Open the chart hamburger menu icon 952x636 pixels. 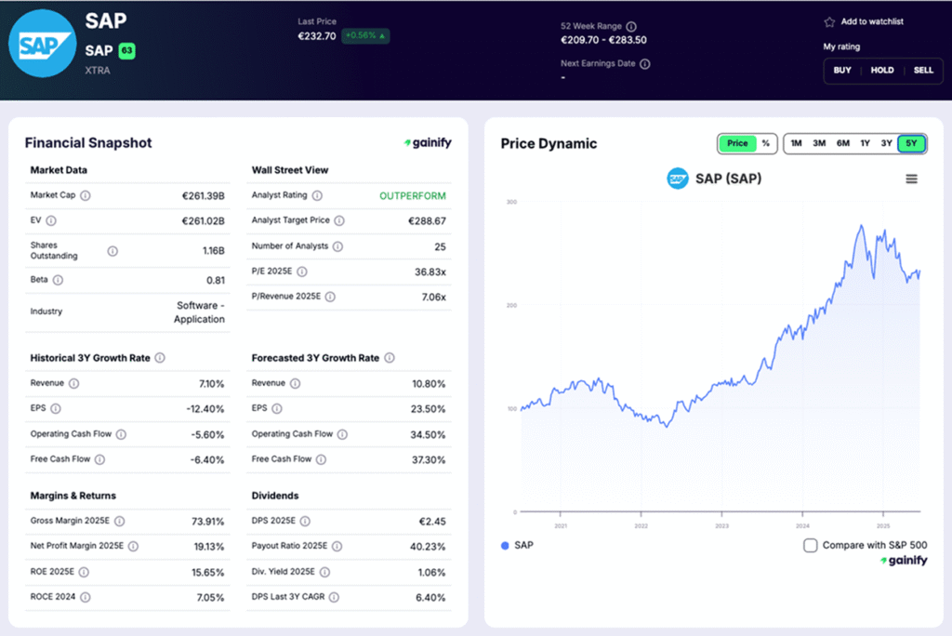[x=911, y=179]
